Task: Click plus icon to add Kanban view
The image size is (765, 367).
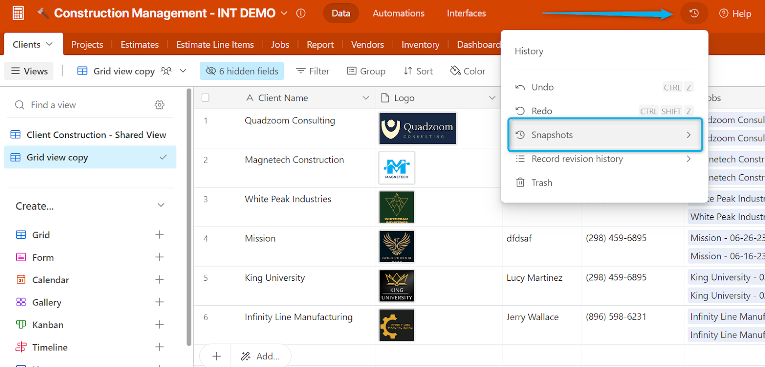Action: [x=160, y=324]
